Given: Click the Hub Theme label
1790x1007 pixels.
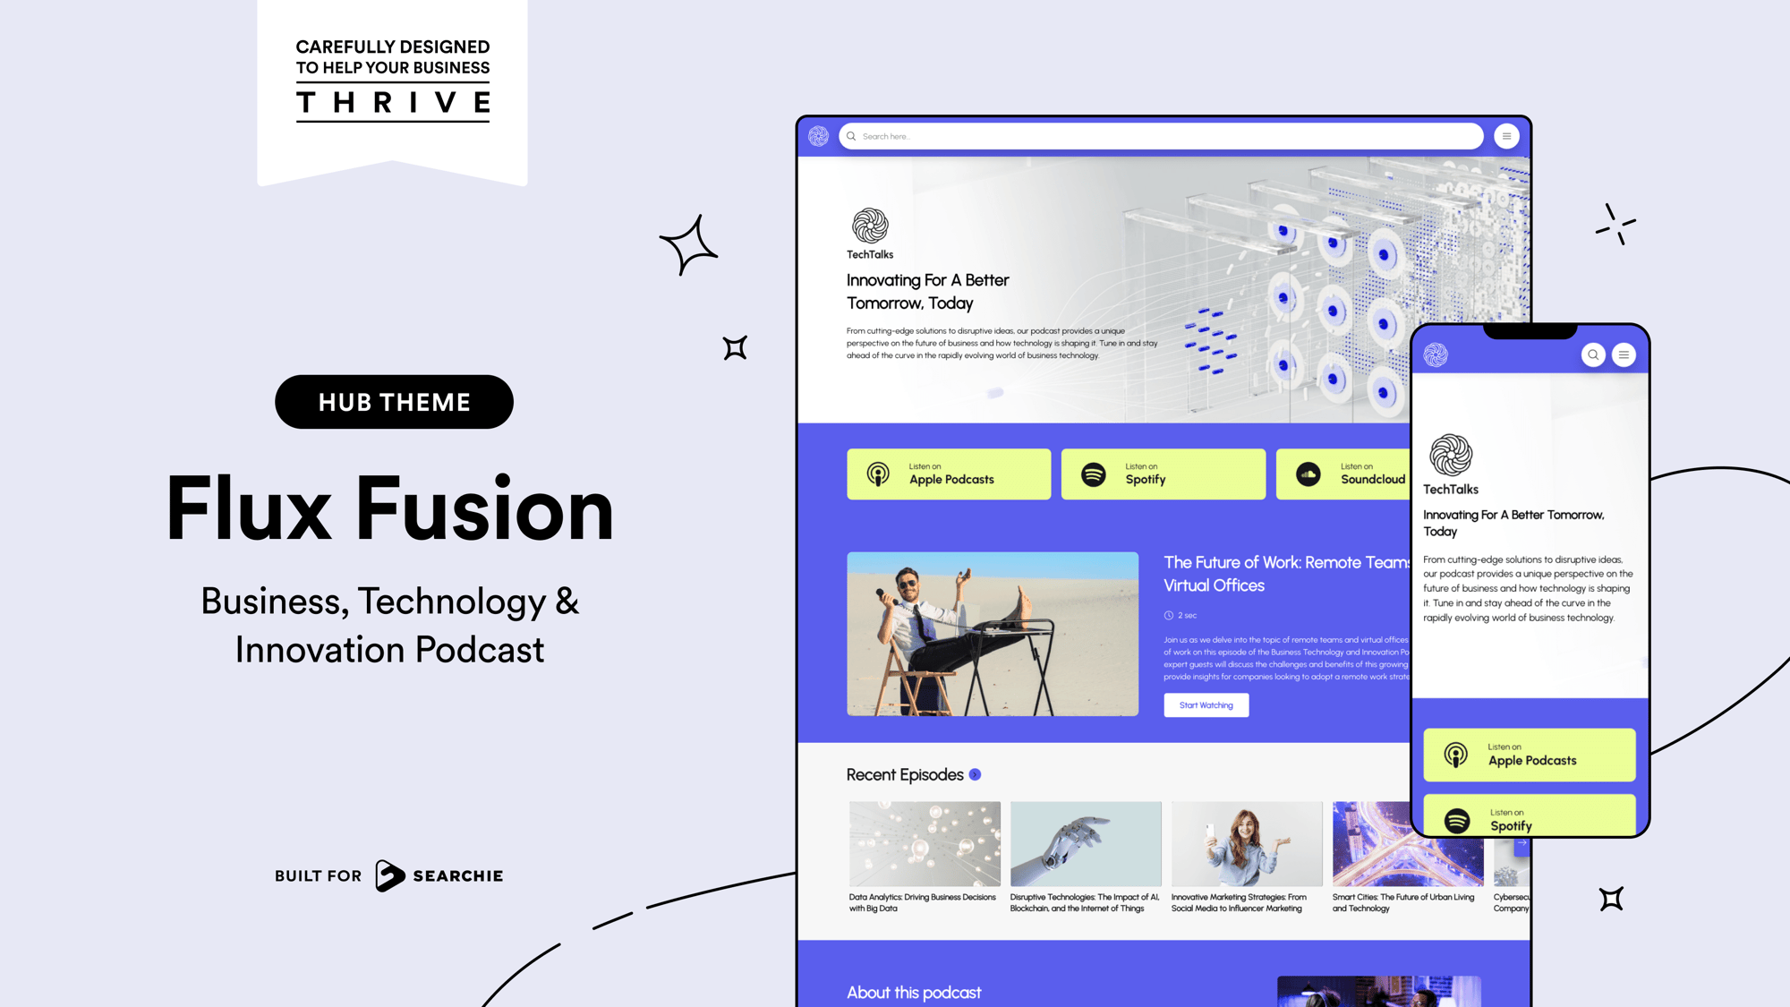Looking at the screenshot, I should pyautogui.click(x=394, y=401).
